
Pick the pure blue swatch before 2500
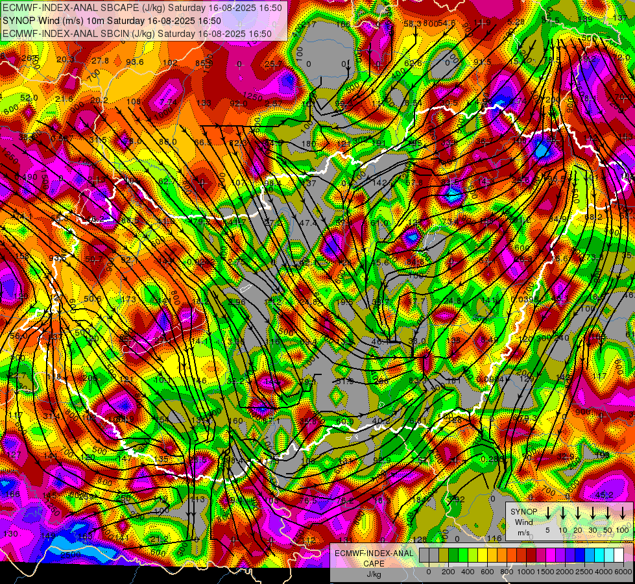580,555
